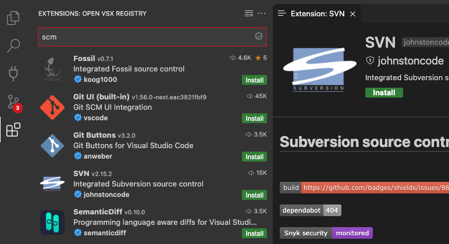The image size is (449, 244).
Task: Click the editor tab preview icon
Action: [281, 13]
